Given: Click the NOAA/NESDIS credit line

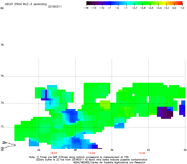Looking at the screenshot, I should (x=109, y=162).
